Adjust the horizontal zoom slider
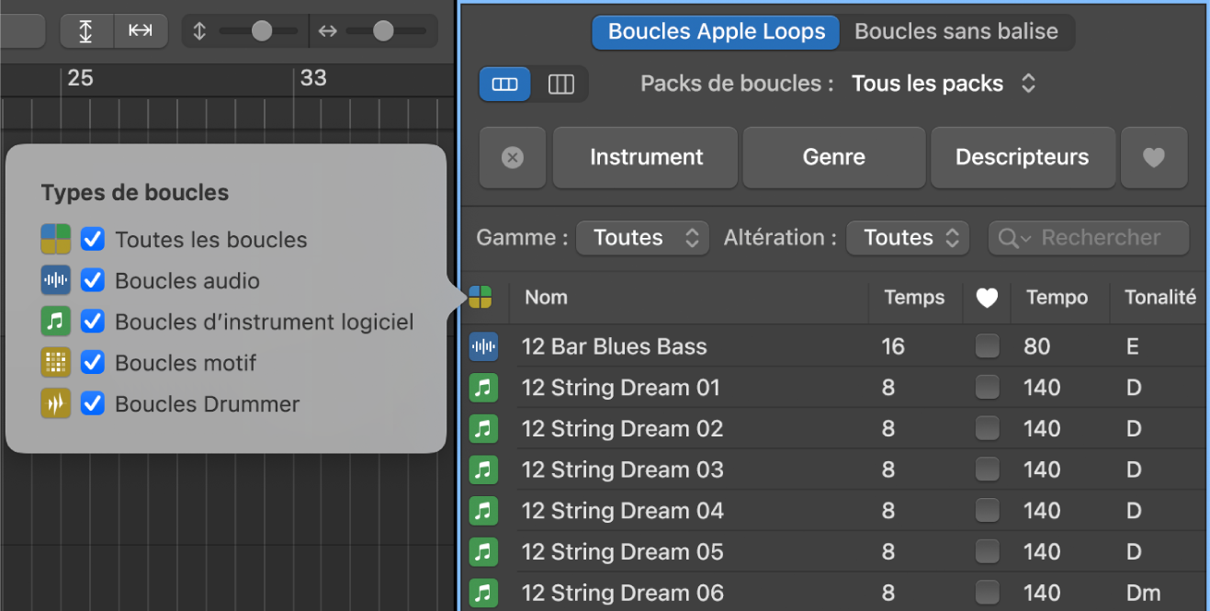 click(382, 31)
